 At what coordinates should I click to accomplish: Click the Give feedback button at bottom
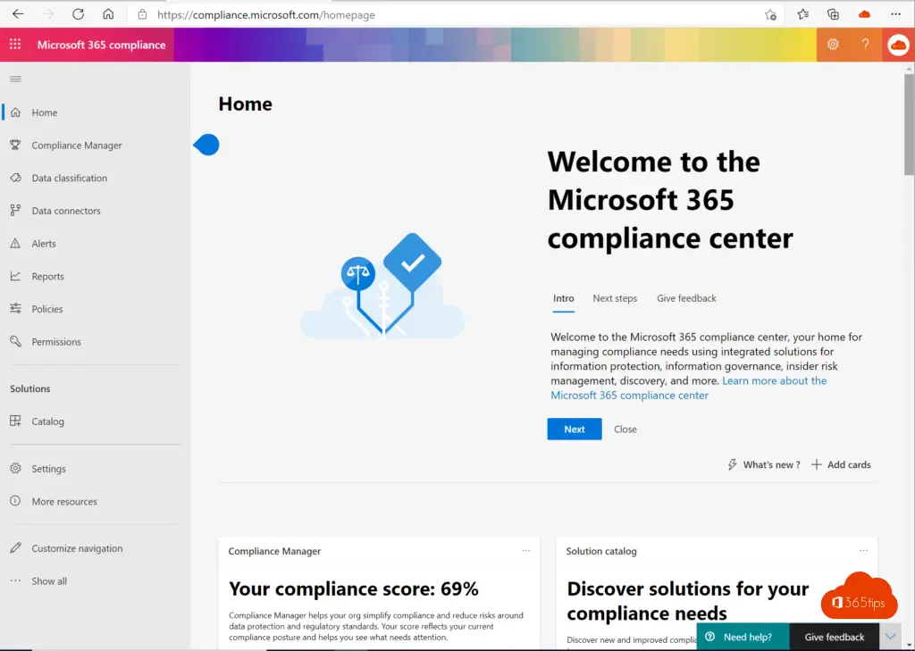tap(835, 637)
